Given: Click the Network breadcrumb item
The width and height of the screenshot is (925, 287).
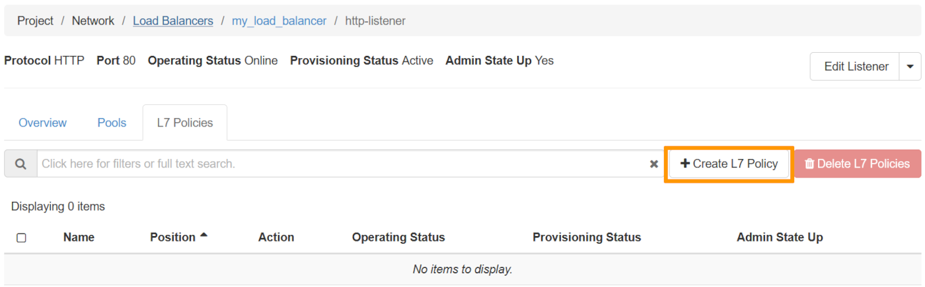Looking at the screenshot, I should click(93, 21).
